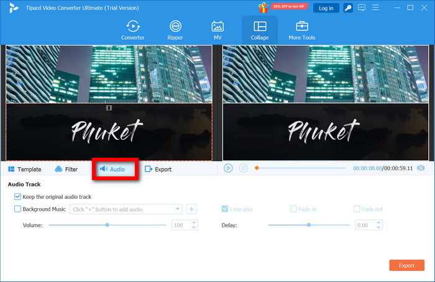The image size is (435, 282).
Task: Increase the Volume value with stepper
Action: click(x=194, y=222)
